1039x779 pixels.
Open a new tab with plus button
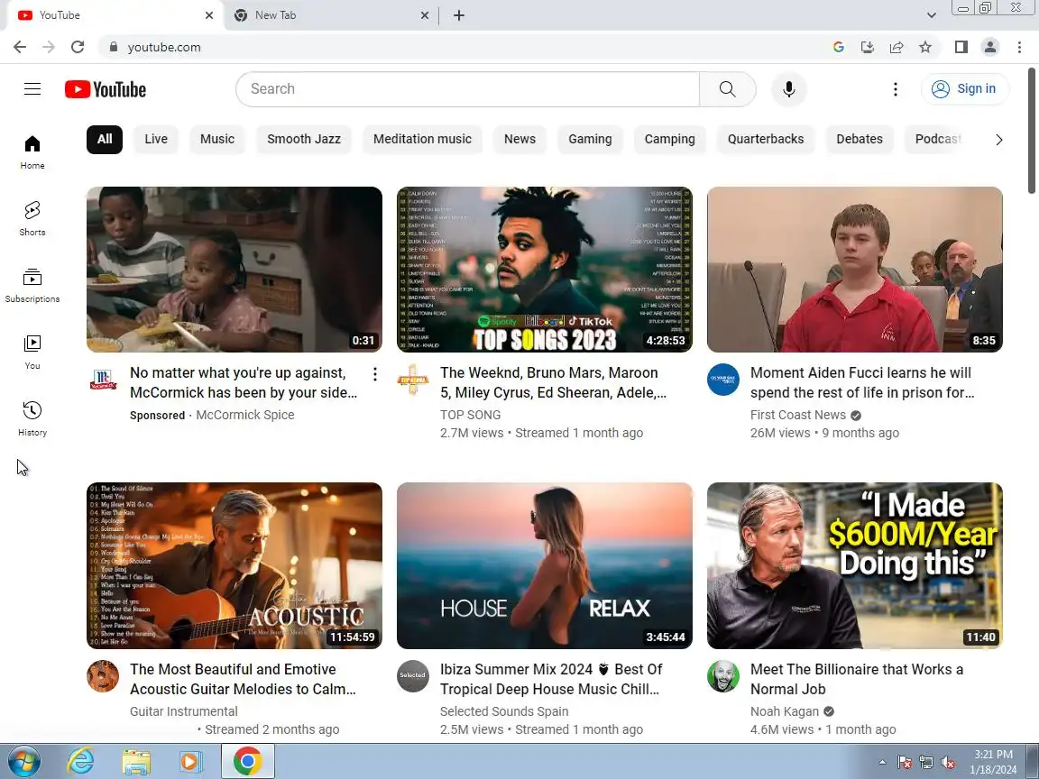pyautogui.click(x=458, y=15)
